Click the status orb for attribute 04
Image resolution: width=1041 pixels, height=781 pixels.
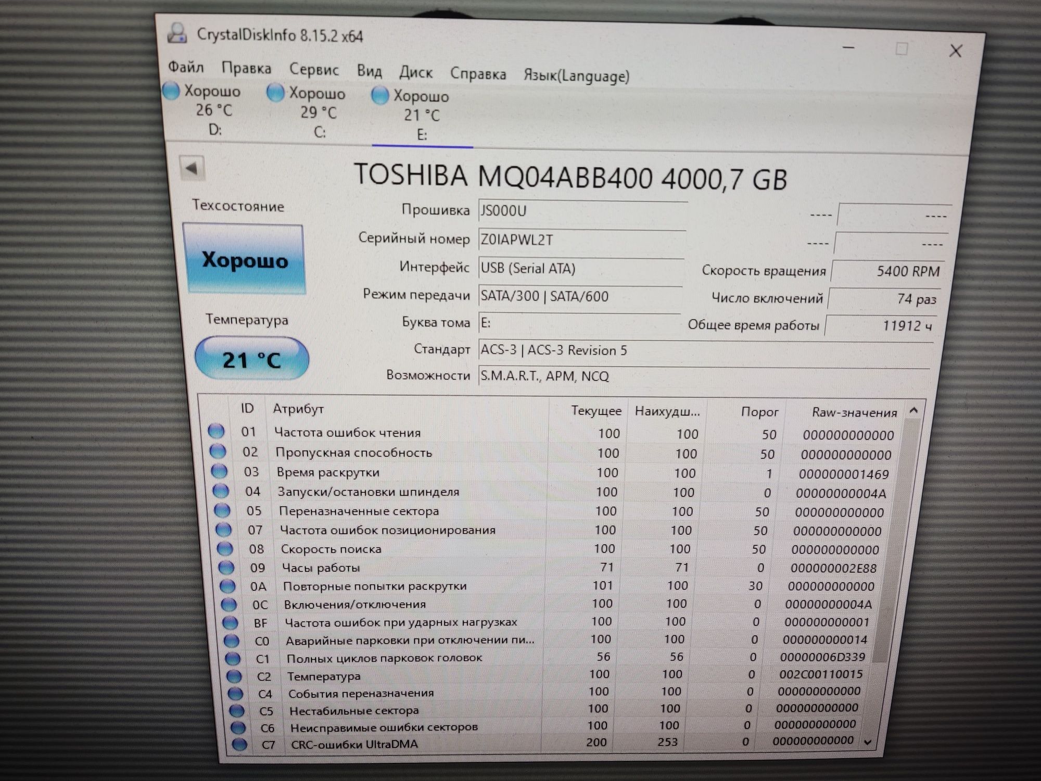point(221,490)
